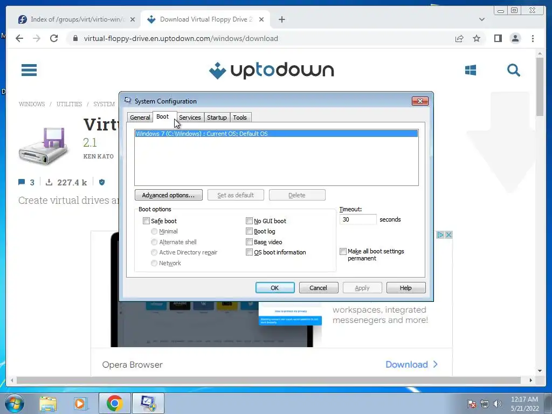This screenshot has width=552, height=414.
Task: Open Windows Explorer from the taskbar
Action: pyautogui.click(x=48, y=403)
